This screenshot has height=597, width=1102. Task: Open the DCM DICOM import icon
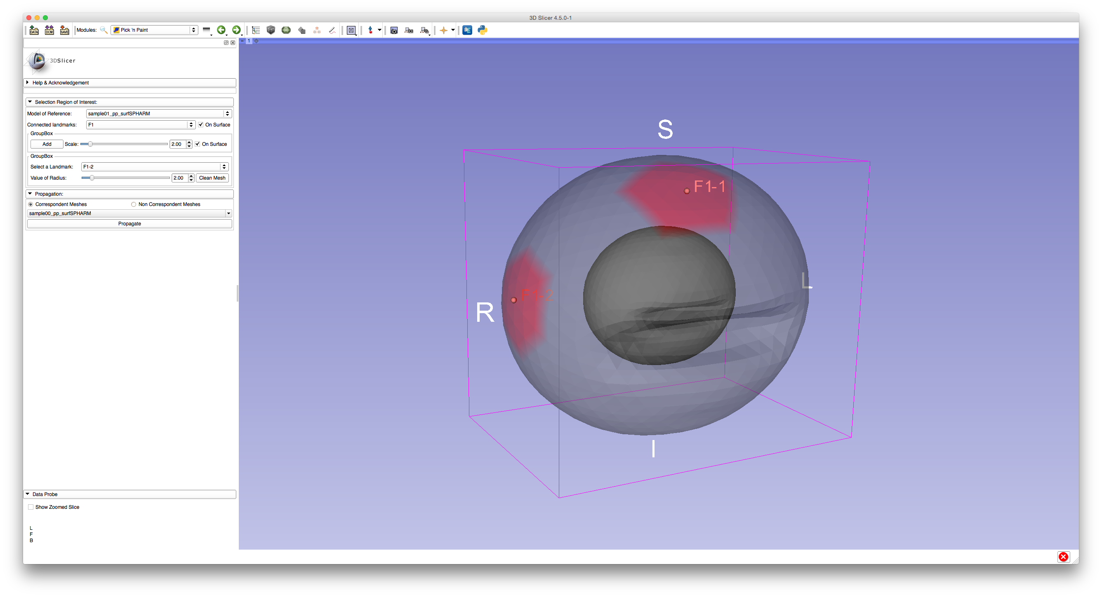coord(49,30)
